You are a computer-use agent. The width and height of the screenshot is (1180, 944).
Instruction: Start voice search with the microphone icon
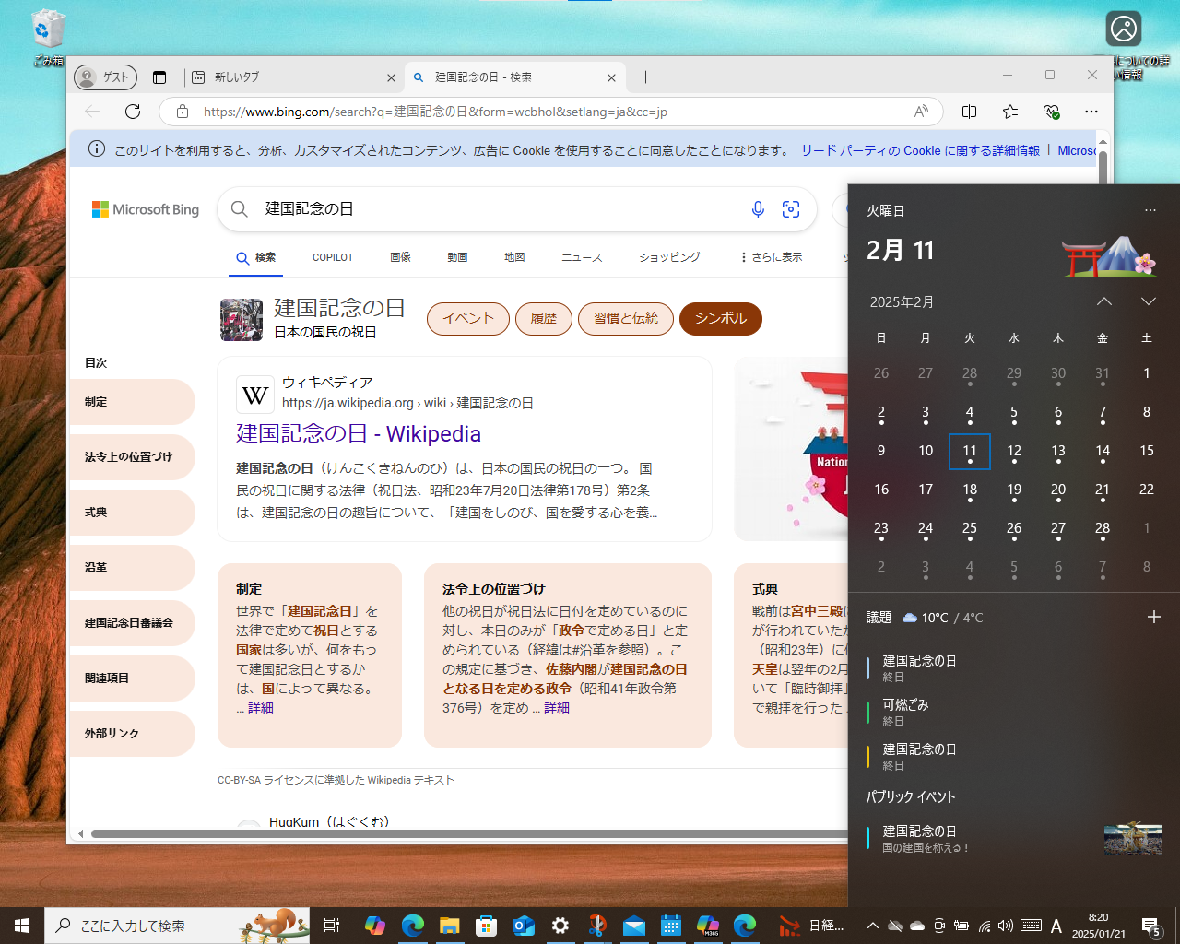click(758, 209)
